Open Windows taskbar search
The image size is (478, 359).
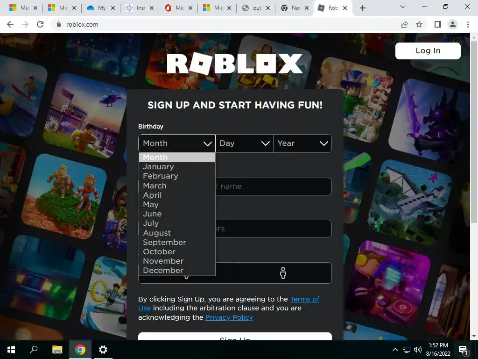[x=34, y=350]
